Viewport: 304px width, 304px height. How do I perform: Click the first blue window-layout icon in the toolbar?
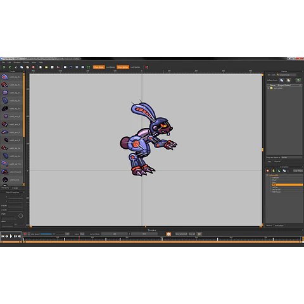(65, 67)
